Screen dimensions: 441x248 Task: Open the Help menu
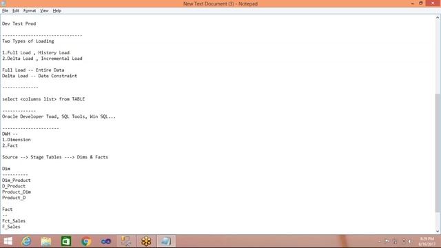(57, 11)
